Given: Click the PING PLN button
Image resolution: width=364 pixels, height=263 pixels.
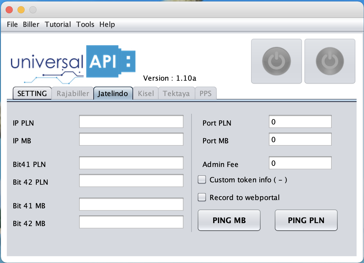Looking at the screenshot, I should coord(306,220).
